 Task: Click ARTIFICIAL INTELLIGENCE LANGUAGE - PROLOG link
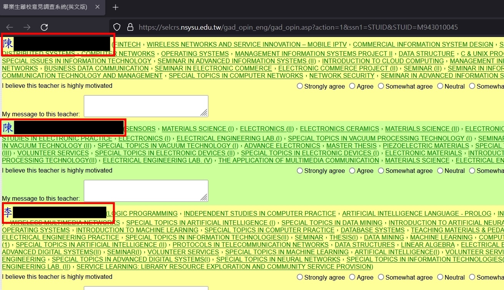click(x=417, y=214)
